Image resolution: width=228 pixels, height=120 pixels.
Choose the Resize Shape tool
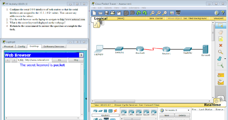pos(221,65)
